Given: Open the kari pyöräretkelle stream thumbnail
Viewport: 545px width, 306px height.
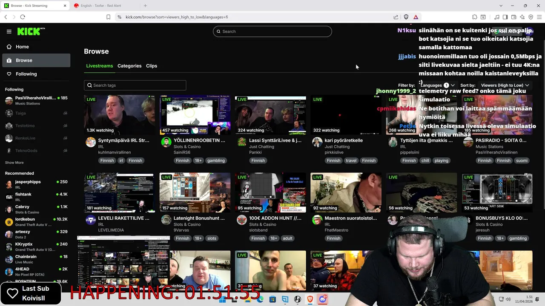Looking at the screenshot, I should tap(346, 115).
